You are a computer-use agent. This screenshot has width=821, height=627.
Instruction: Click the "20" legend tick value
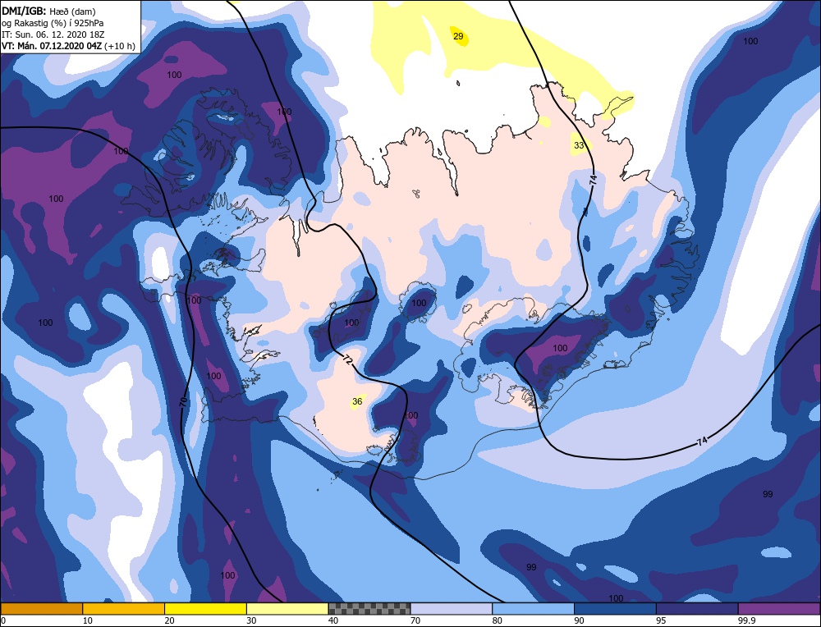[x=170, y=620]
